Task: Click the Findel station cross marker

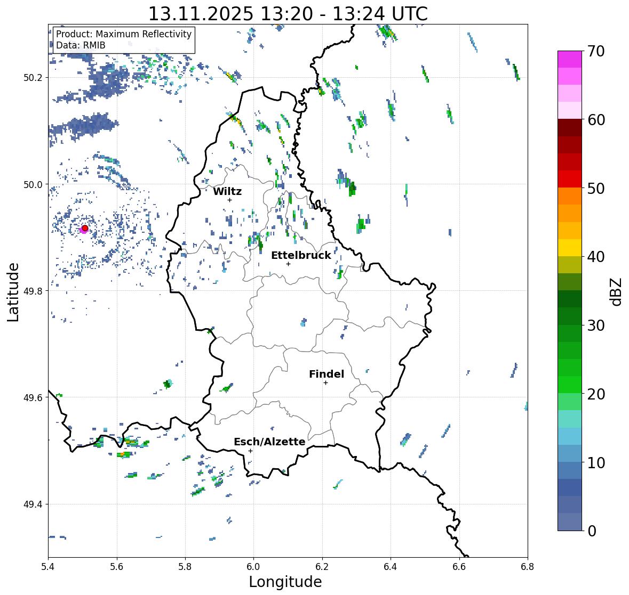Action: click(325, 383)
